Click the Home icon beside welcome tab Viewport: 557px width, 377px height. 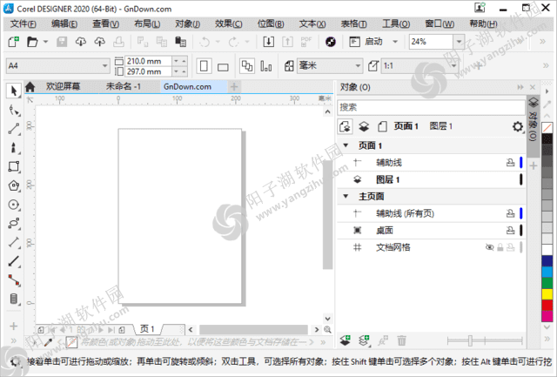coord(30,87)
